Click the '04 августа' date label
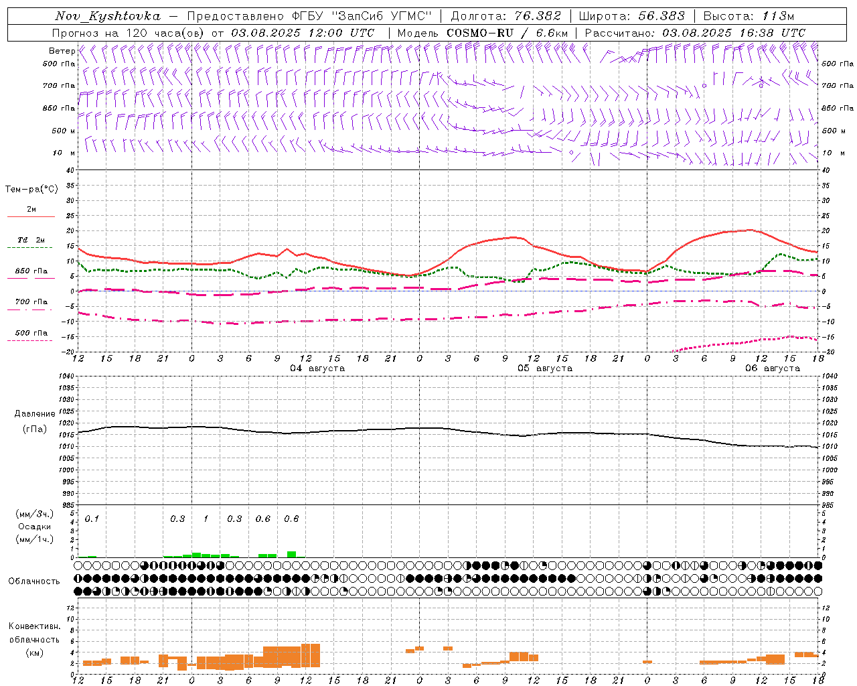The image size is (857, 686). pos(317,368)
